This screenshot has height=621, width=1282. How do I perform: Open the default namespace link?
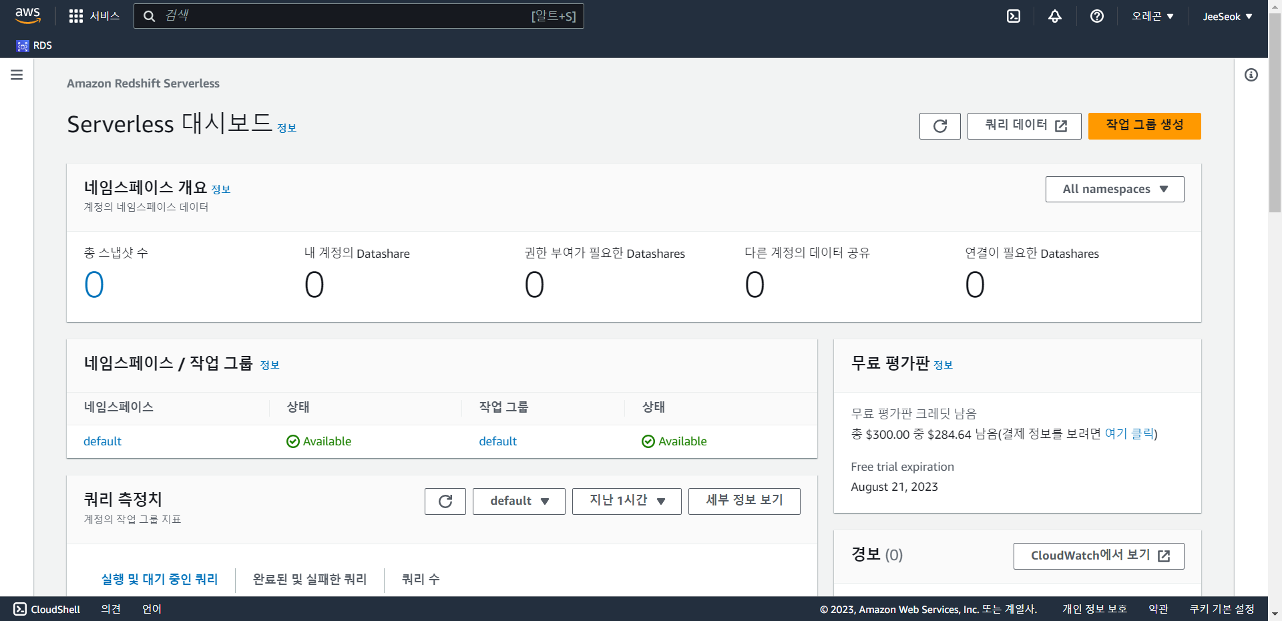[102, 441]
